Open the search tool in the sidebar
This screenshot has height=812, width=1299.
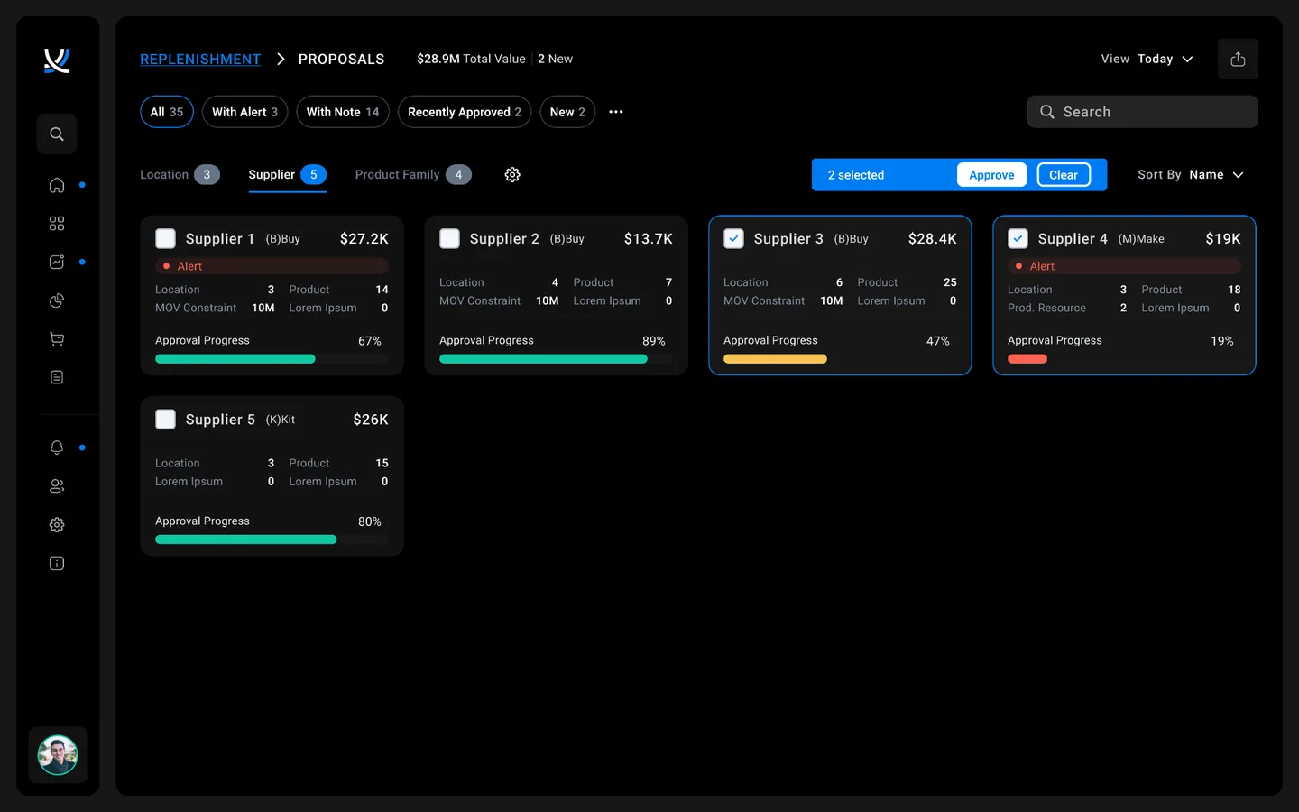pyautogui.click(x=56, y=134)
